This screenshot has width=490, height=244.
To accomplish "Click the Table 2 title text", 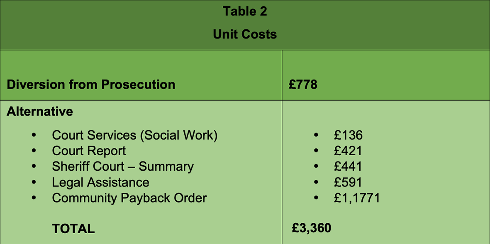I will point(245,12).
